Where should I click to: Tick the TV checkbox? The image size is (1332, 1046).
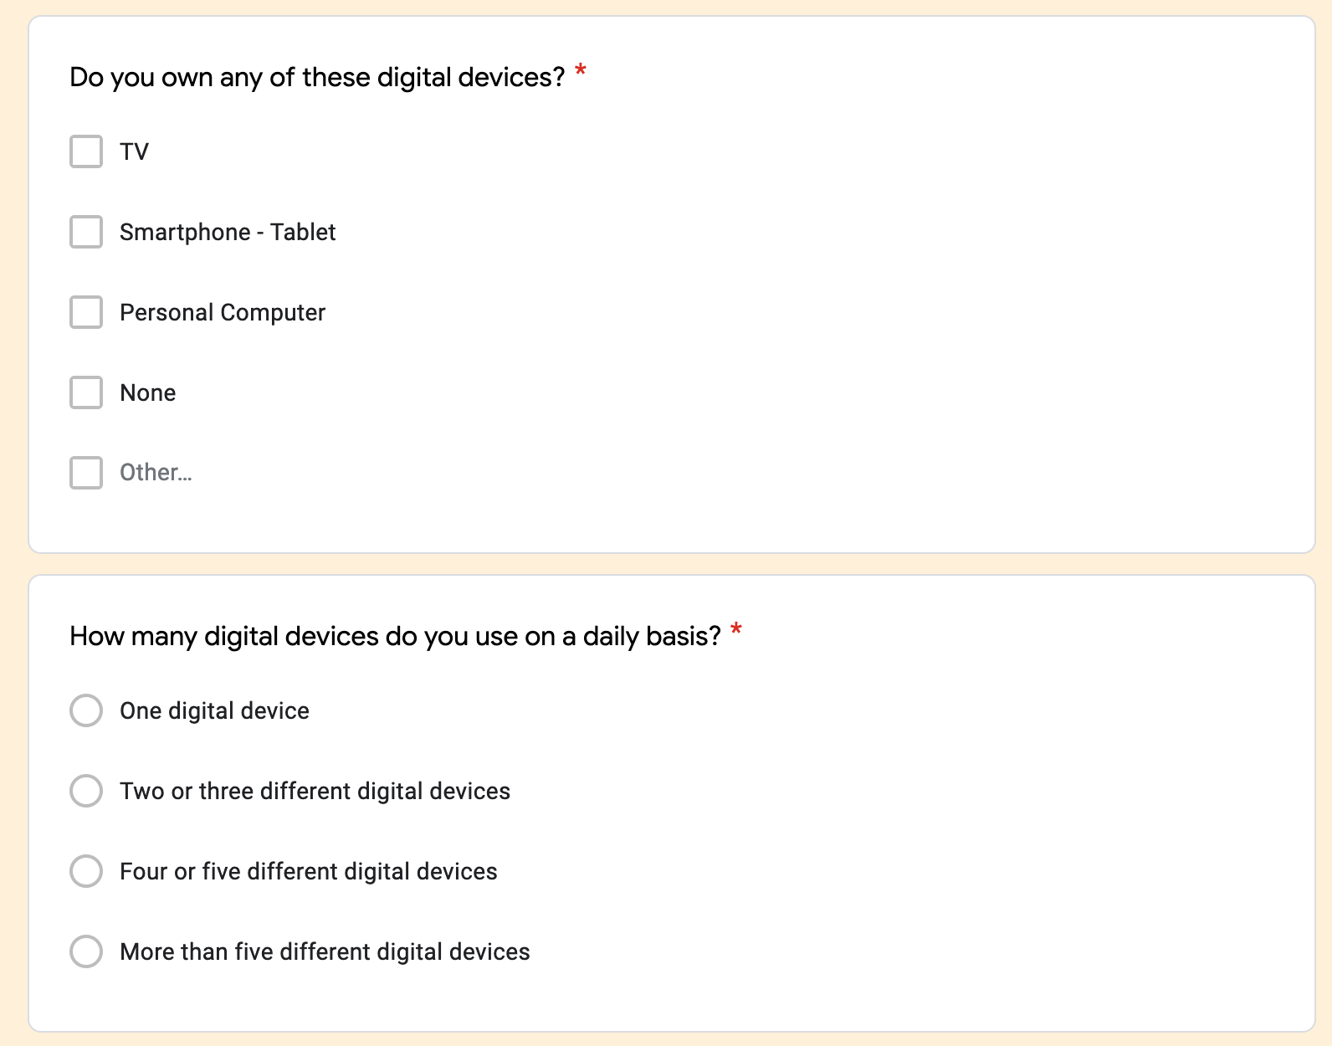click(x=86, y=151)
